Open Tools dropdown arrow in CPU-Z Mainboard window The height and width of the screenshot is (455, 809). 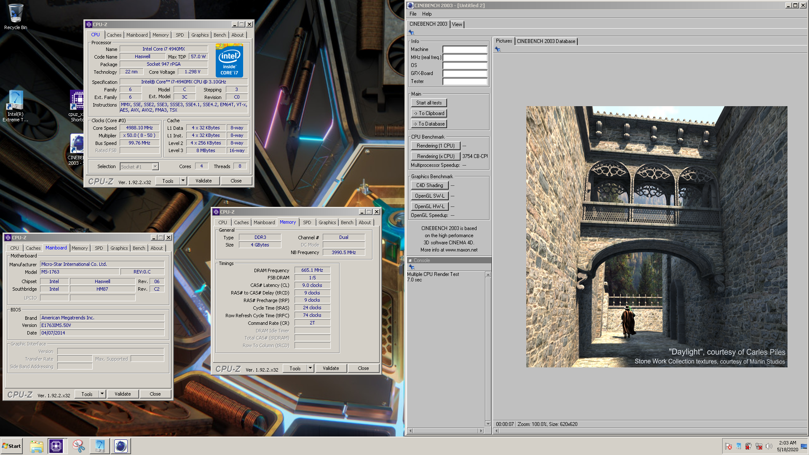coord(102,394)
